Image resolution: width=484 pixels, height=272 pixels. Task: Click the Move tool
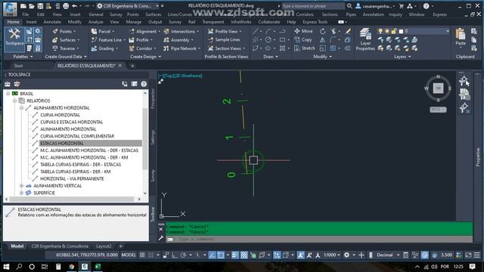pyautogui.click(x=303, y=31)
